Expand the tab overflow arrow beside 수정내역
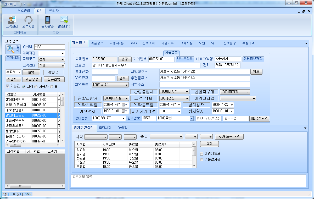The height and width of the screenshot is (199, 314). pyautogui.click(x=306, y=43)
